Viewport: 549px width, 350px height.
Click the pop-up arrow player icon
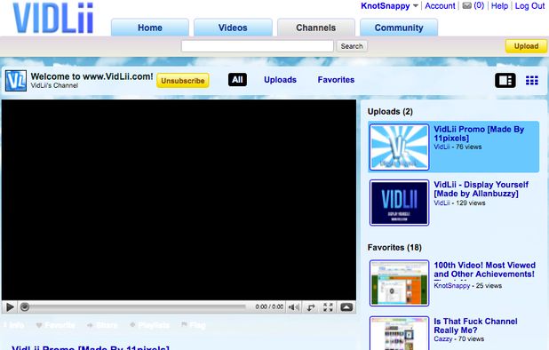coord(346,307)
